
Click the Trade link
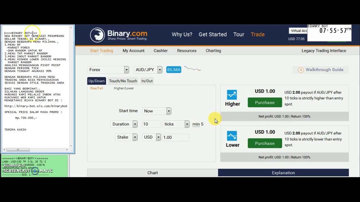[x=258, y=35]
